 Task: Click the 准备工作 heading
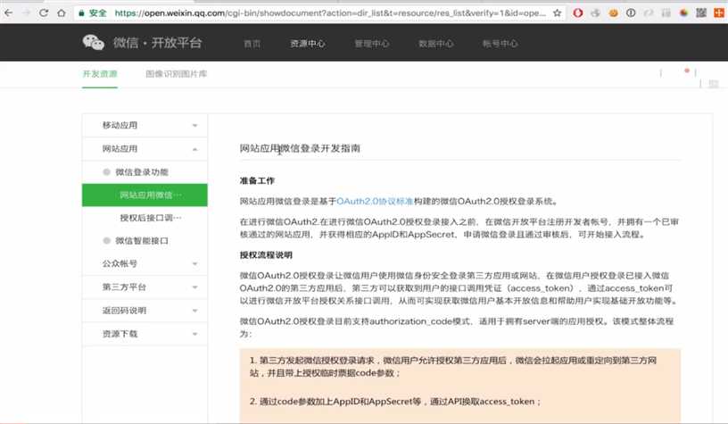[x=257, y=180]
